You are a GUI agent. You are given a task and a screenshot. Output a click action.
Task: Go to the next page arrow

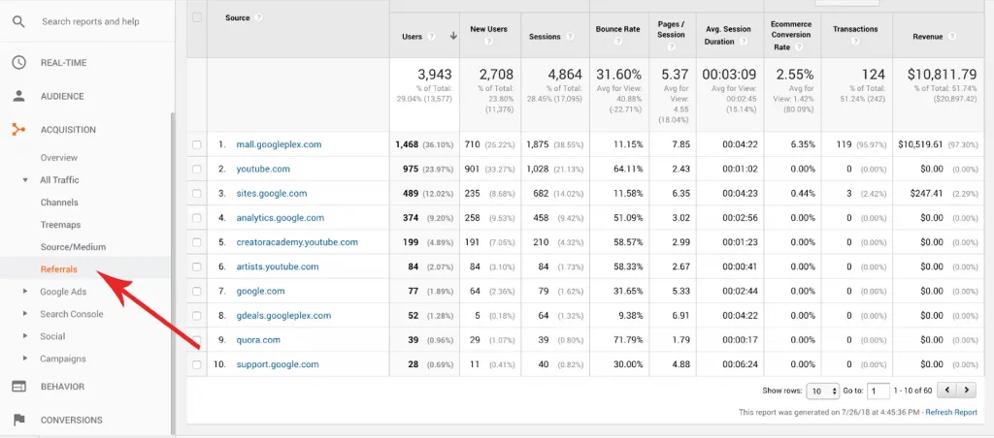pos(966,391)
